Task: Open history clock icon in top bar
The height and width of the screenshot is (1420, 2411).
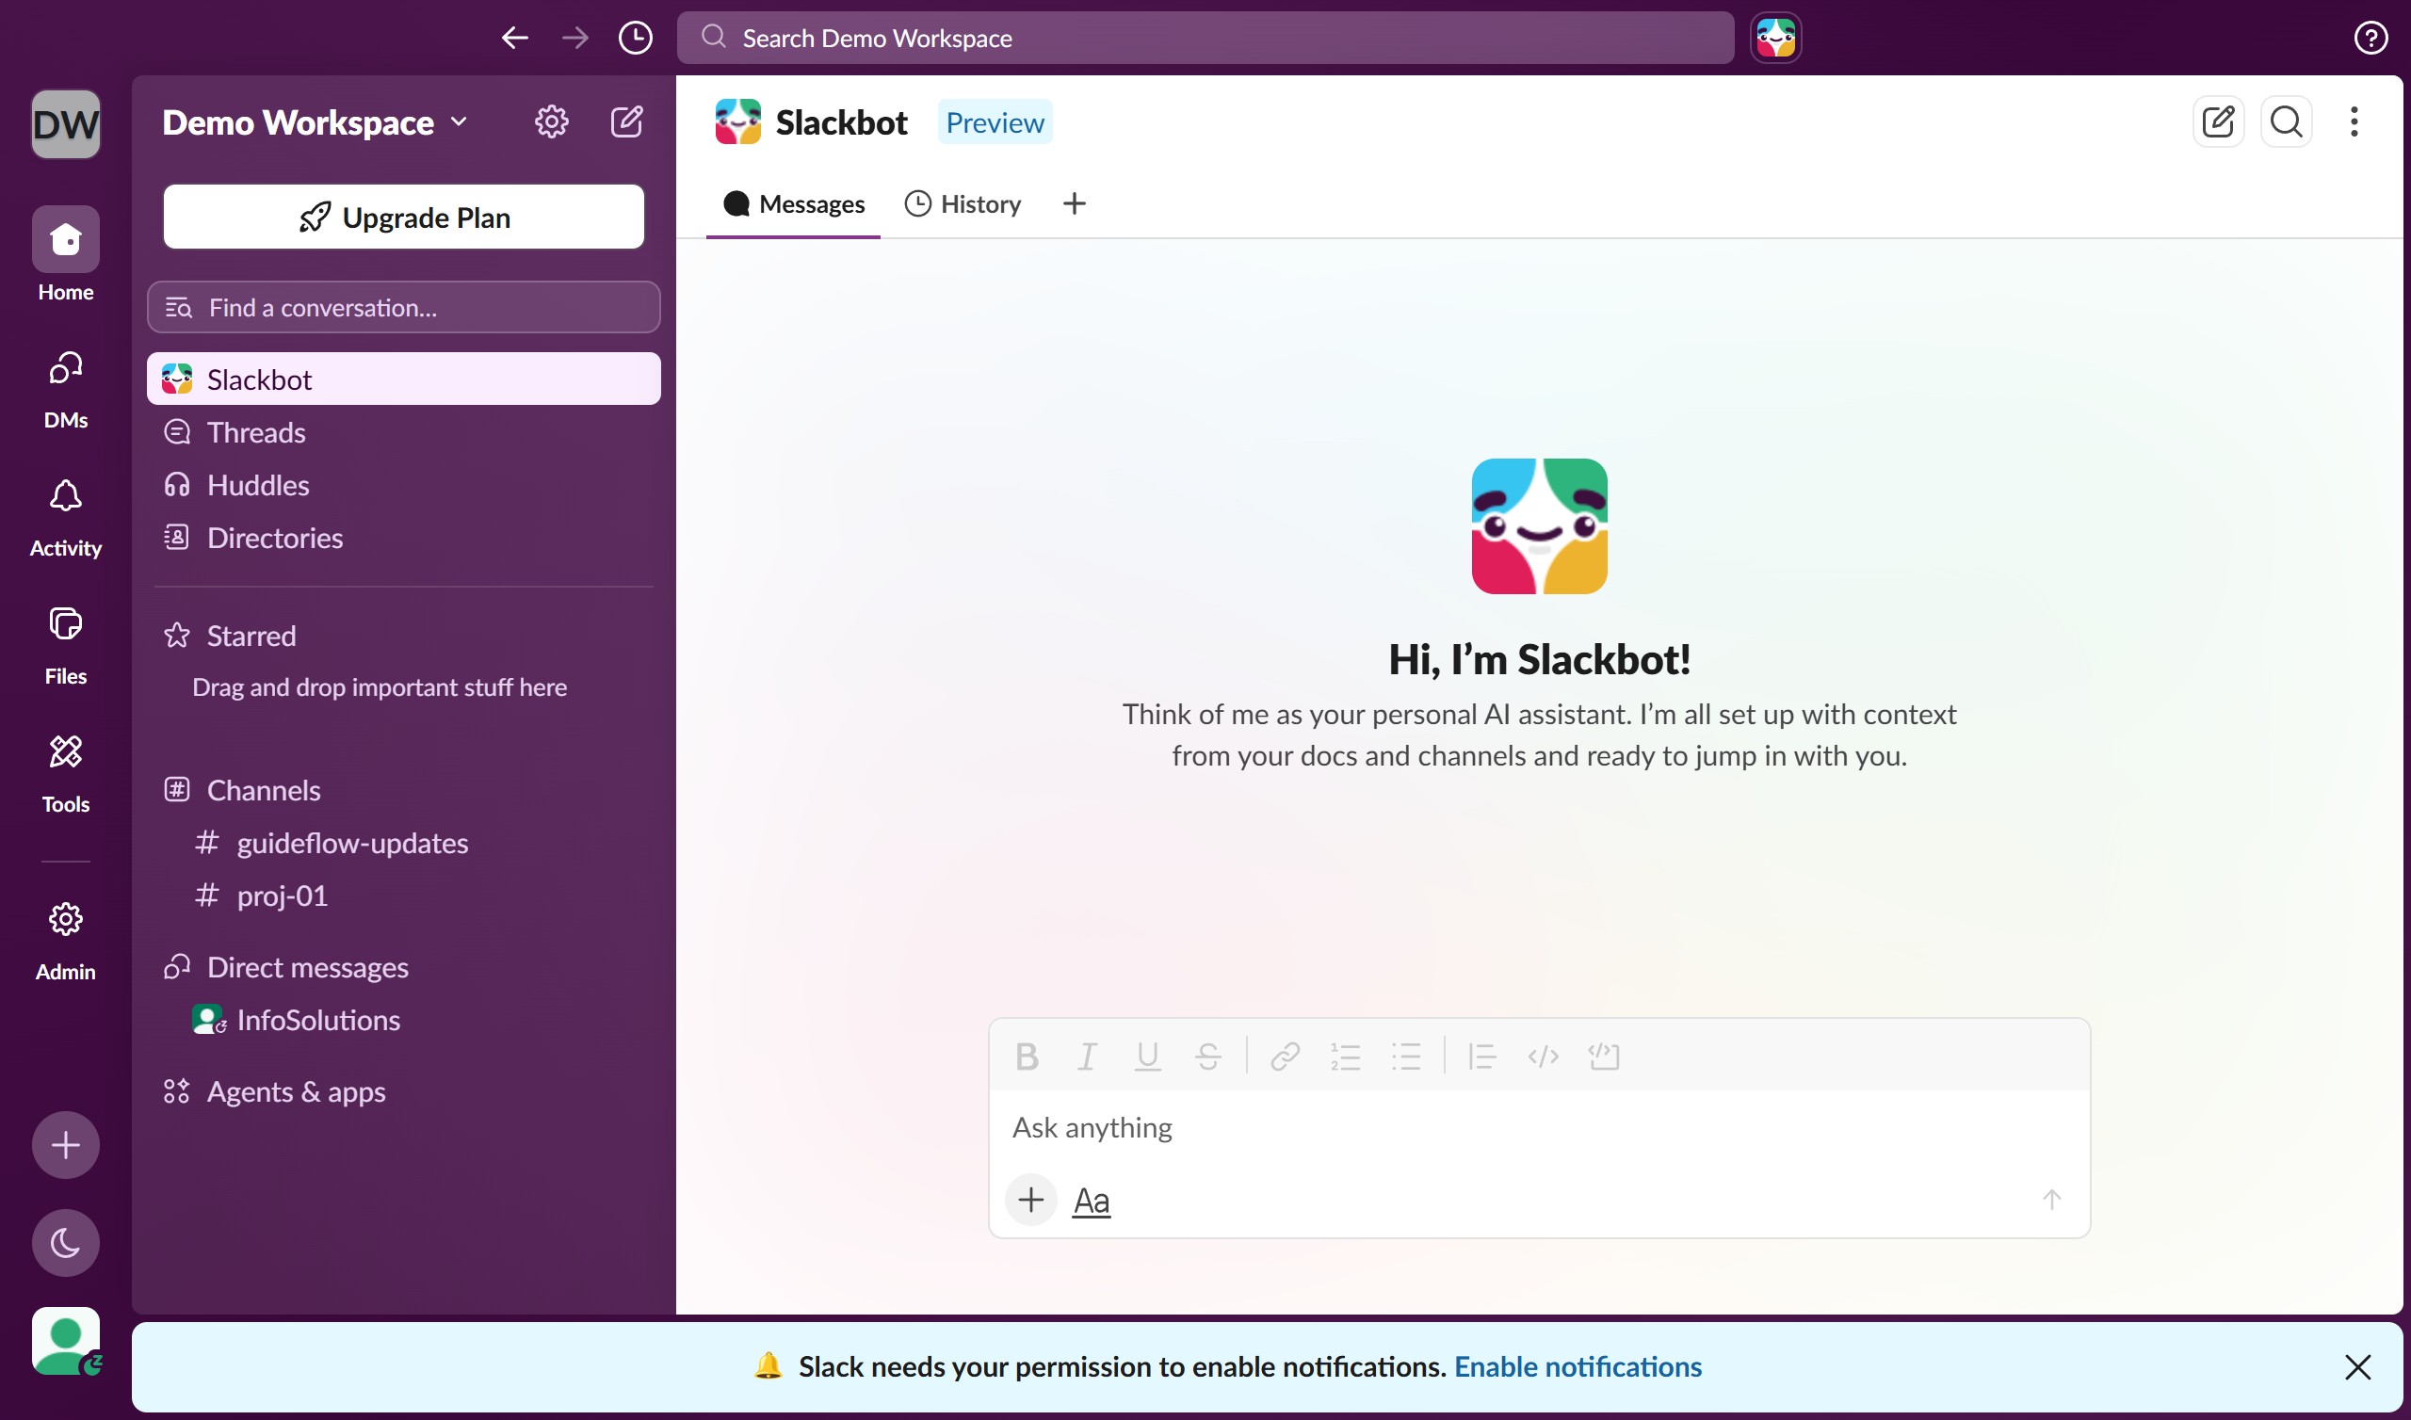Action: (636, 39)
